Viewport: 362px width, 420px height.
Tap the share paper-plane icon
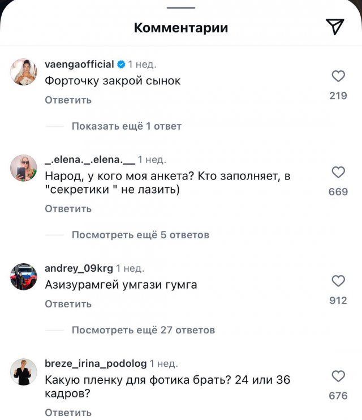click(x=335, y=27)
